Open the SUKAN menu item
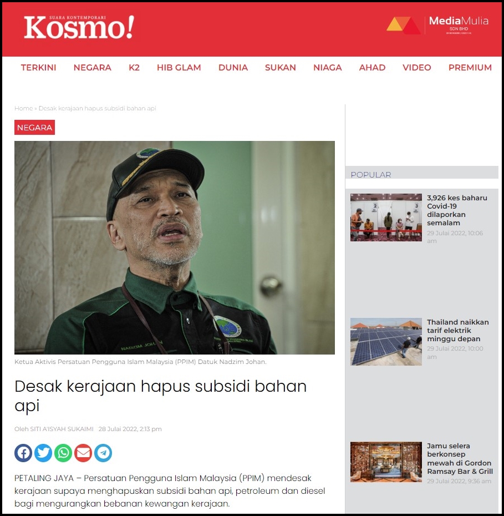This screenshot has width=504, height=516. 281,68
